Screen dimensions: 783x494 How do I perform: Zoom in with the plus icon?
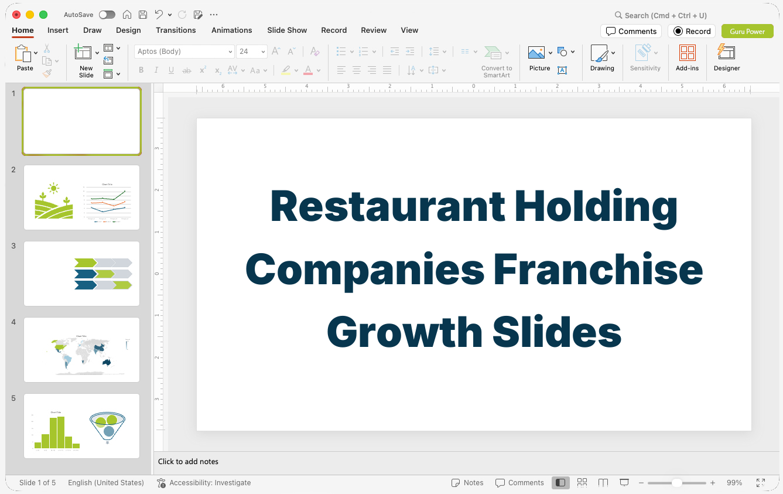pos(713,483)
